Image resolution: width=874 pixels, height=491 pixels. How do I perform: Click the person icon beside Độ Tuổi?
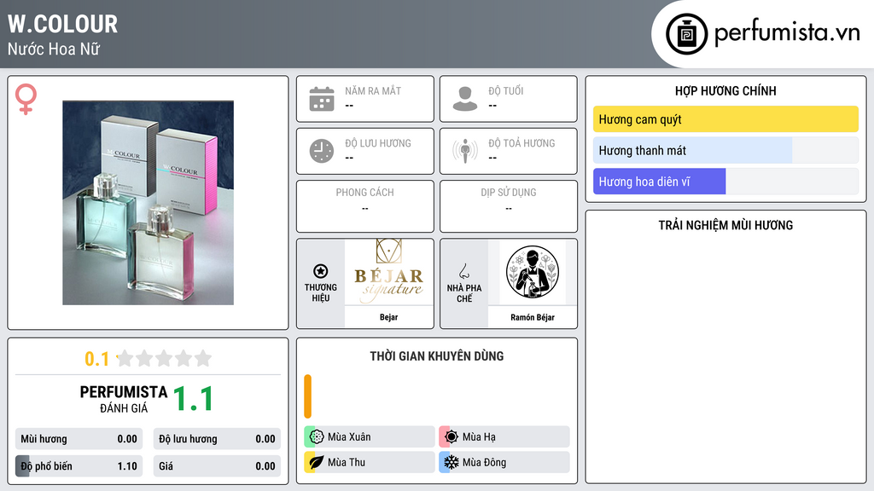465,99
